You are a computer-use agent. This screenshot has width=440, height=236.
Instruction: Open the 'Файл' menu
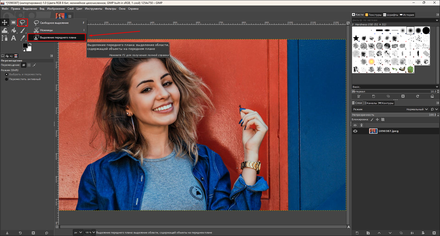(x=5, y=9)
